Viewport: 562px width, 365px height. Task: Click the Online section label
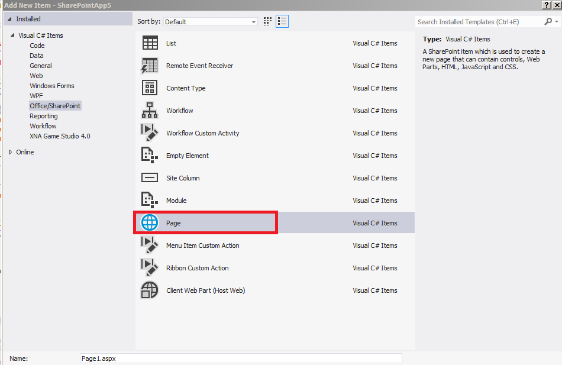(x=25, y=152)
